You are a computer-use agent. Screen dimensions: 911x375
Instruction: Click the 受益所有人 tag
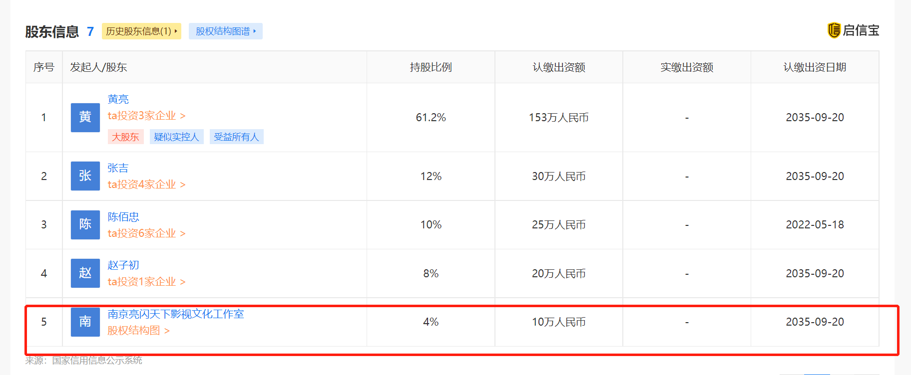(x=236, y=137)
